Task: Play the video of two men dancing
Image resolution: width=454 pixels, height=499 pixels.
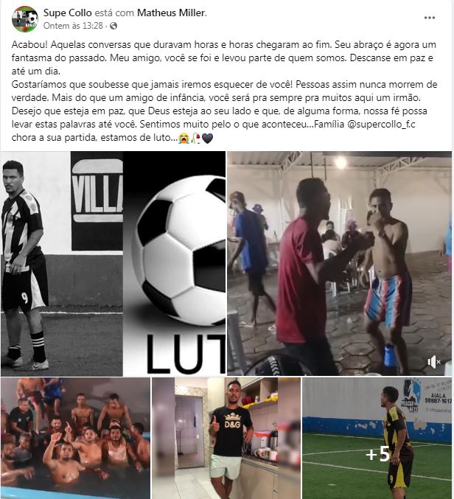Action: tap(339, 264)
